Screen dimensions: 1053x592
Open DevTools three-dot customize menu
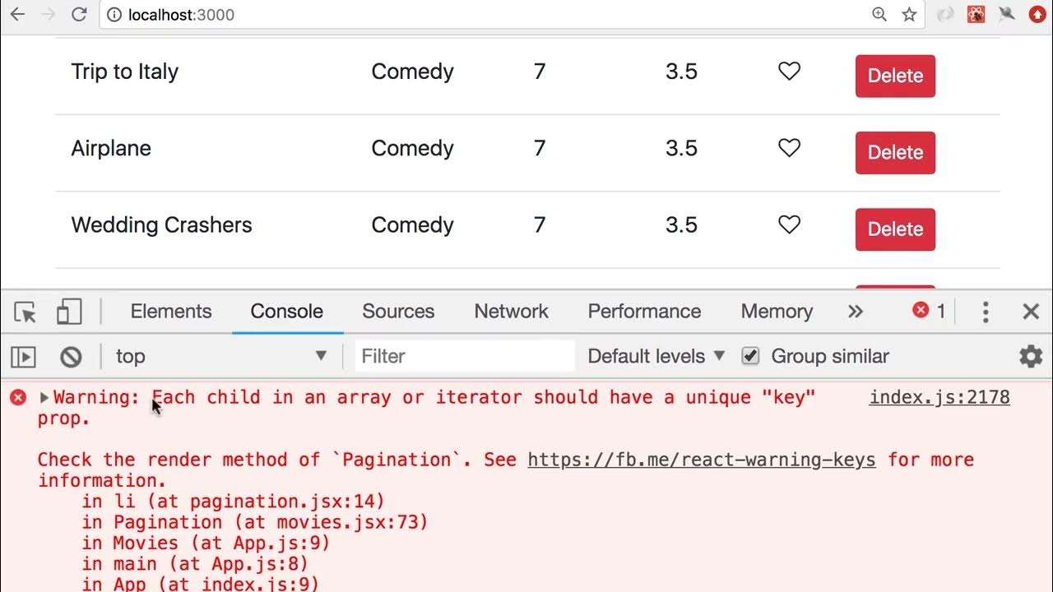click(x=986, y=312)
